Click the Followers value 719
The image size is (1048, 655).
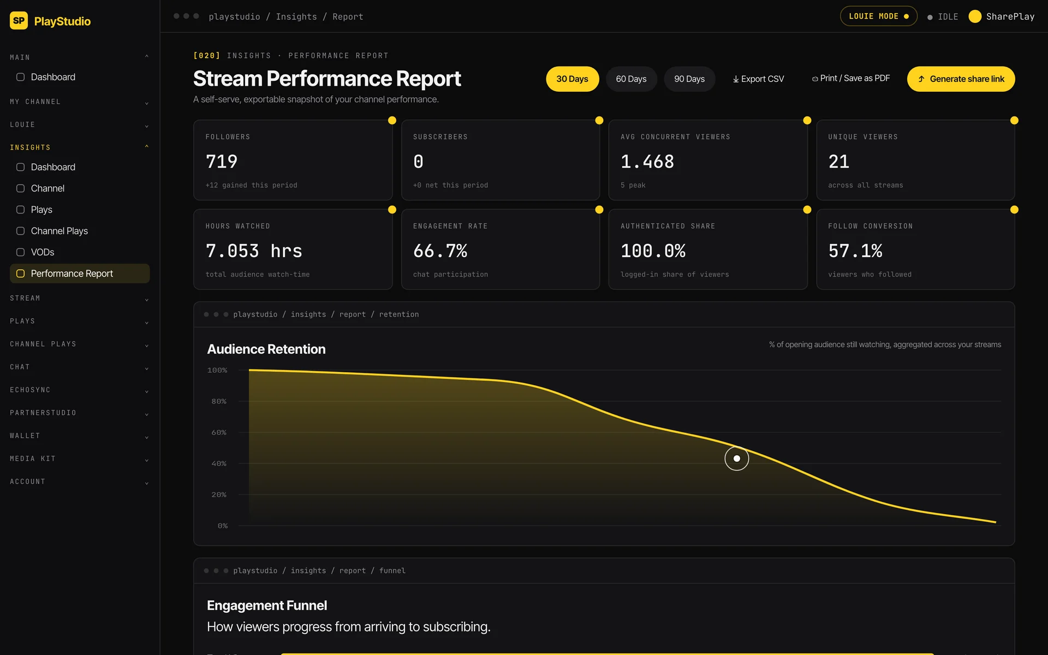click(x=222, y=162)
